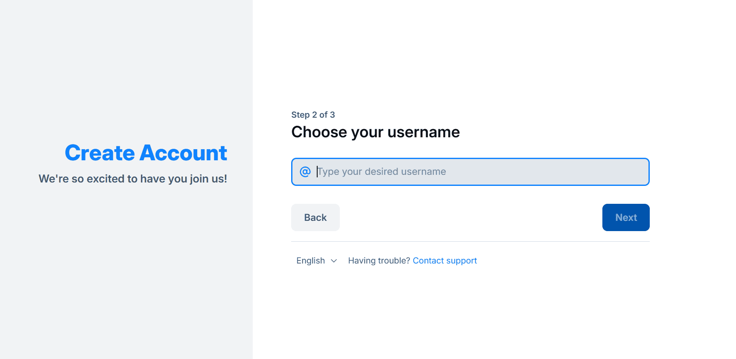This screenshot has width=736, height=359.
Task: Click the word English in language selector
Action: (x=311, y=261)
